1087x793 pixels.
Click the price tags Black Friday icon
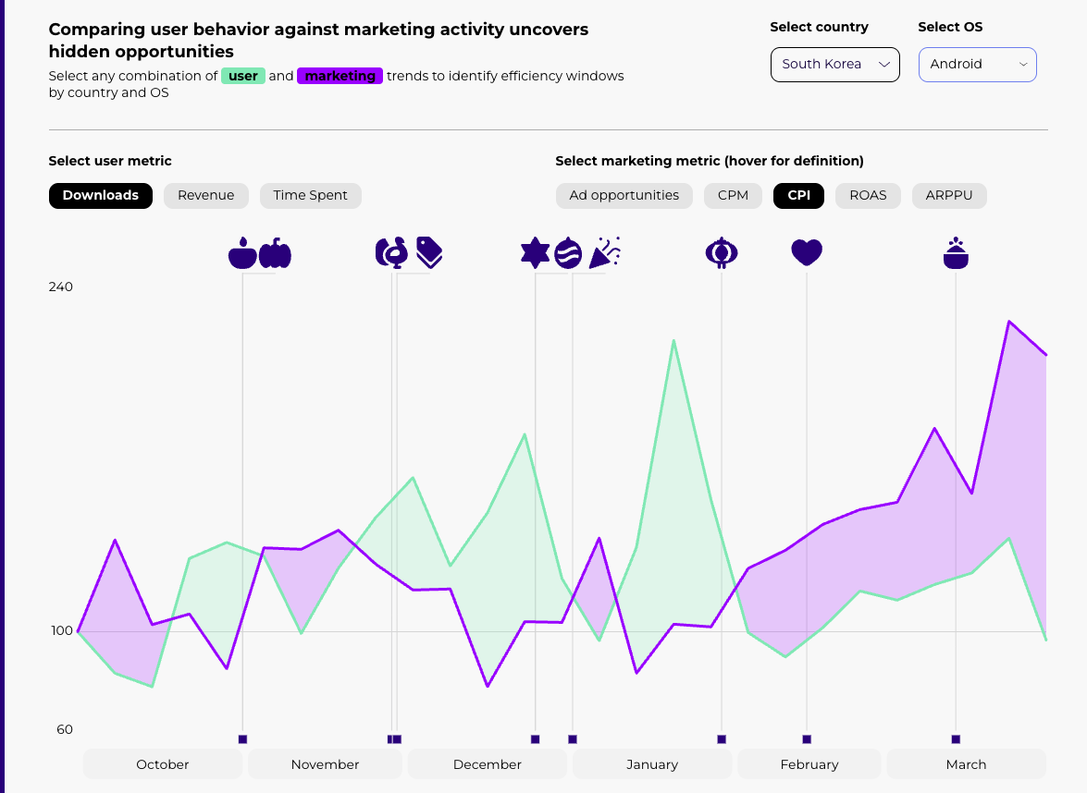(x=429, y=251)
